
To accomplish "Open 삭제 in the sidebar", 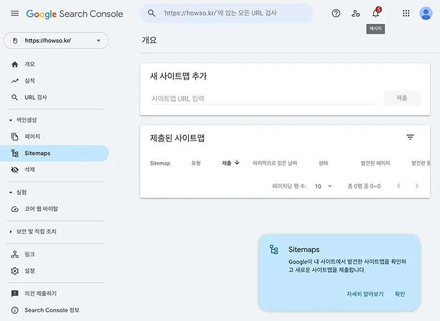I will pyautogui.click(x=54, y=170).
